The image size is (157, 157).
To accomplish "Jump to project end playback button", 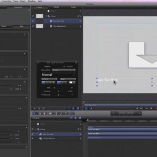I will (141, 108).
